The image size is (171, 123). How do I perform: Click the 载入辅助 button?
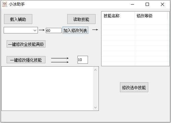click(x=18, y=19)
